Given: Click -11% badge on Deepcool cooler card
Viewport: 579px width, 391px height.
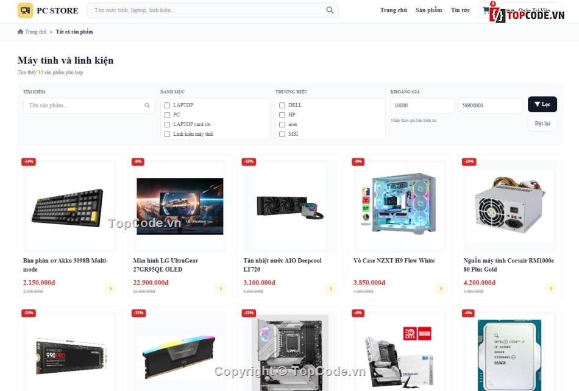Looking at the screenshot, I should 249,161.
